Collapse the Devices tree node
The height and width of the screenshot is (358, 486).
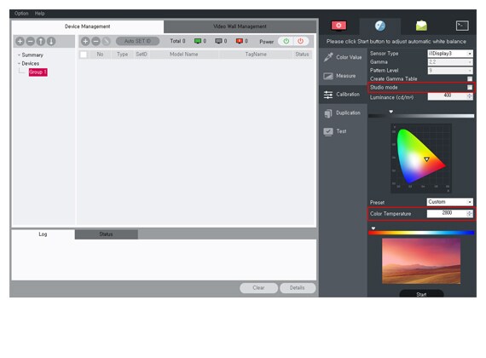[x=19, y=64]
